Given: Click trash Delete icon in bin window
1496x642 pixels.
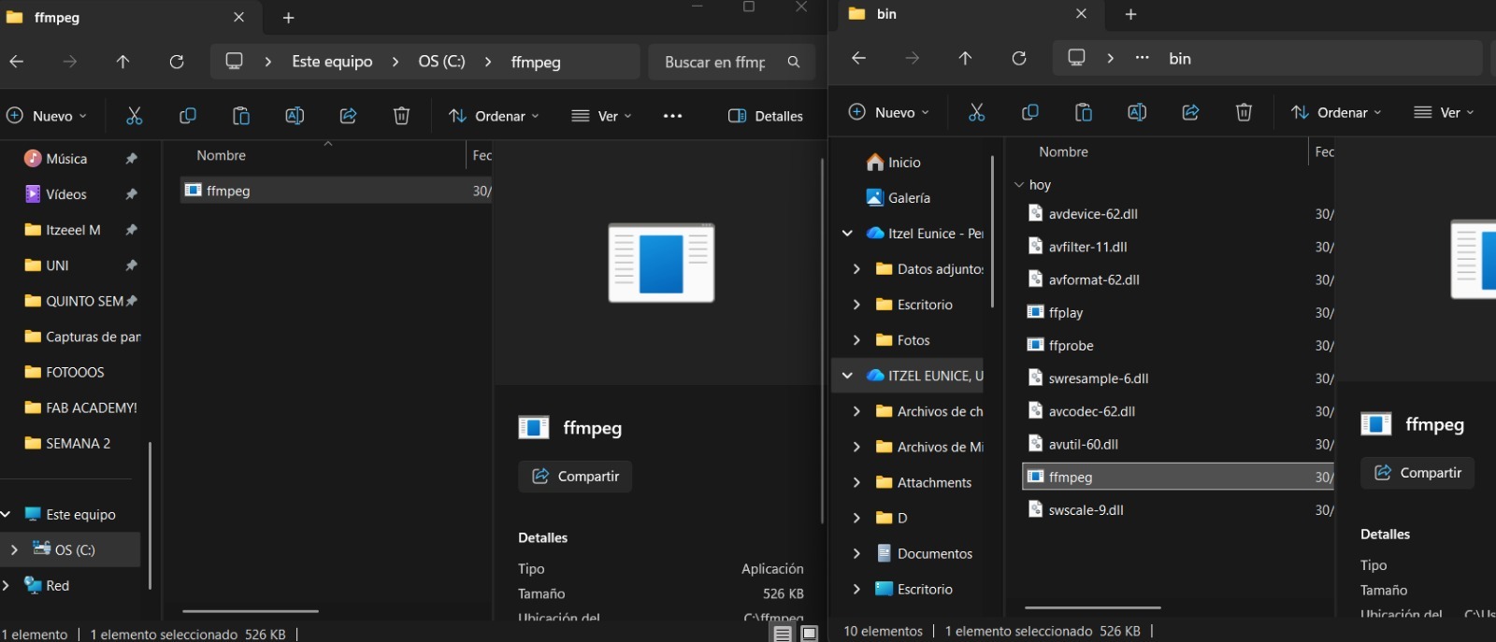Looking at the screenshot, I should pyautogui.click(x=1244, y=112).
